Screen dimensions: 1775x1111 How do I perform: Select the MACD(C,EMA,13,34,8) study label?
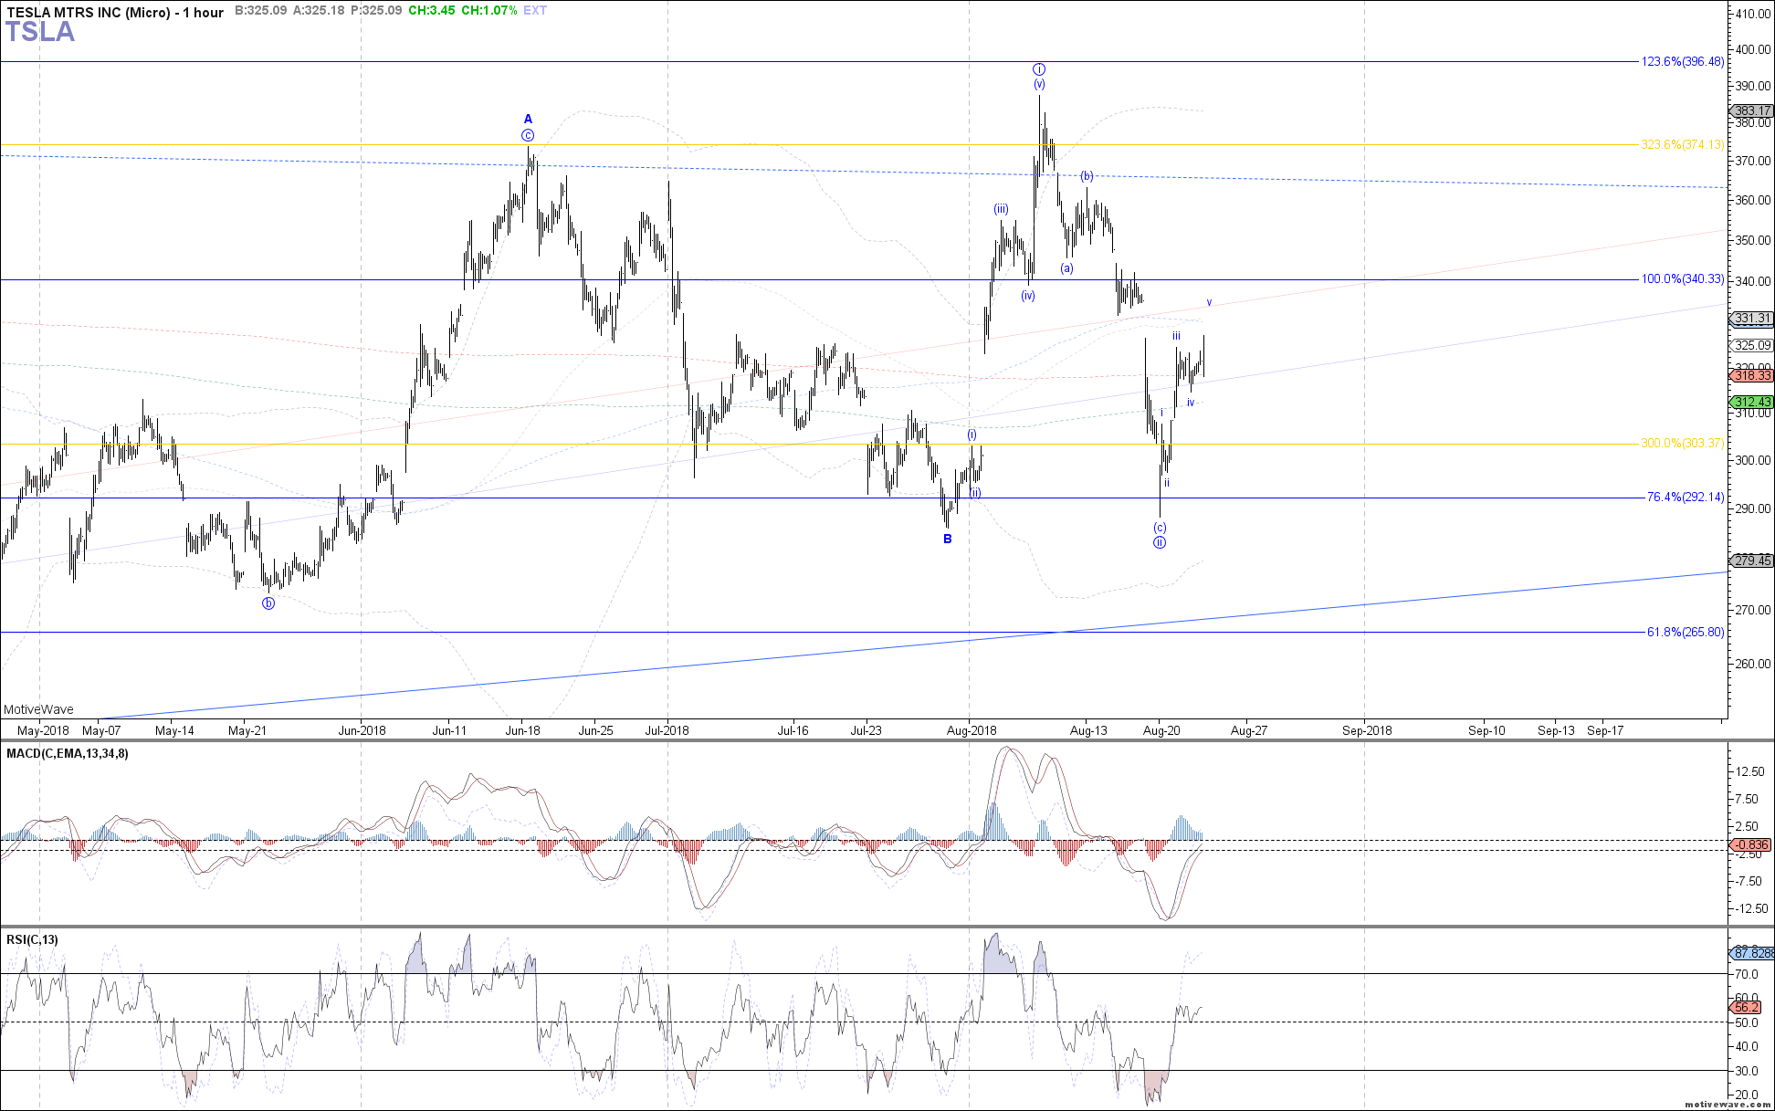(x=68, y=753)
